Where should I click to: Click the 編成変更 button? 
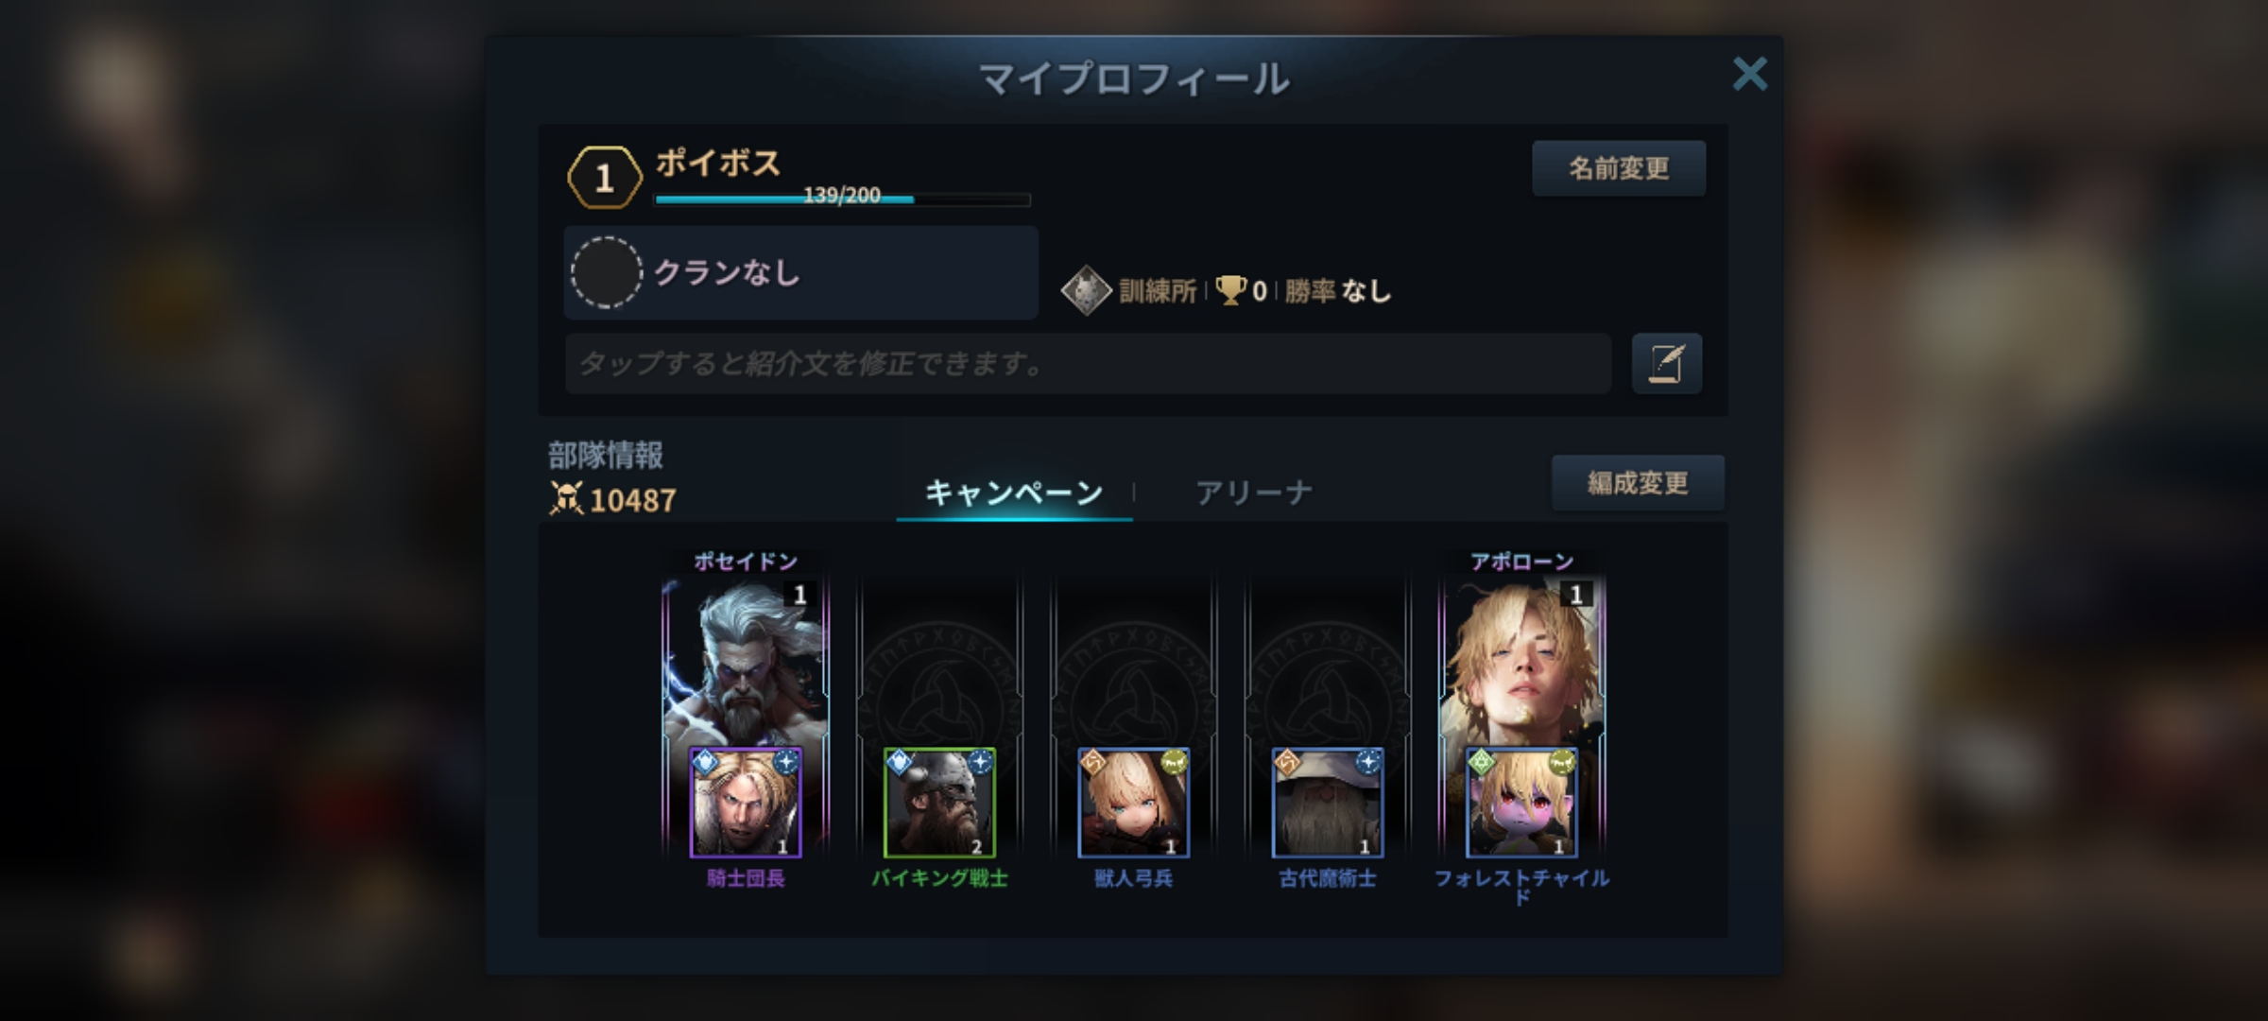pyautogui.click(x=1638, y=483)
